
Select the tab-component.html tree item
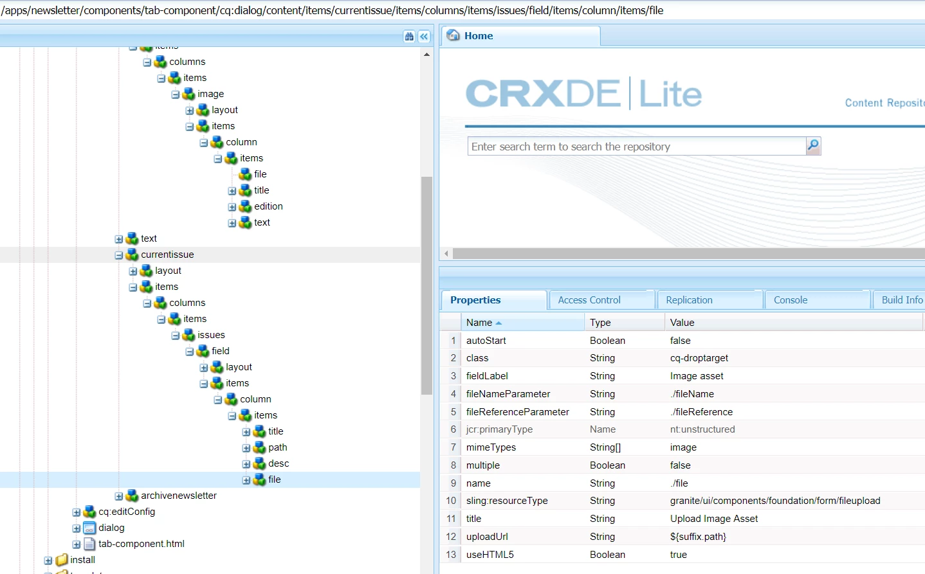[142, 544]
